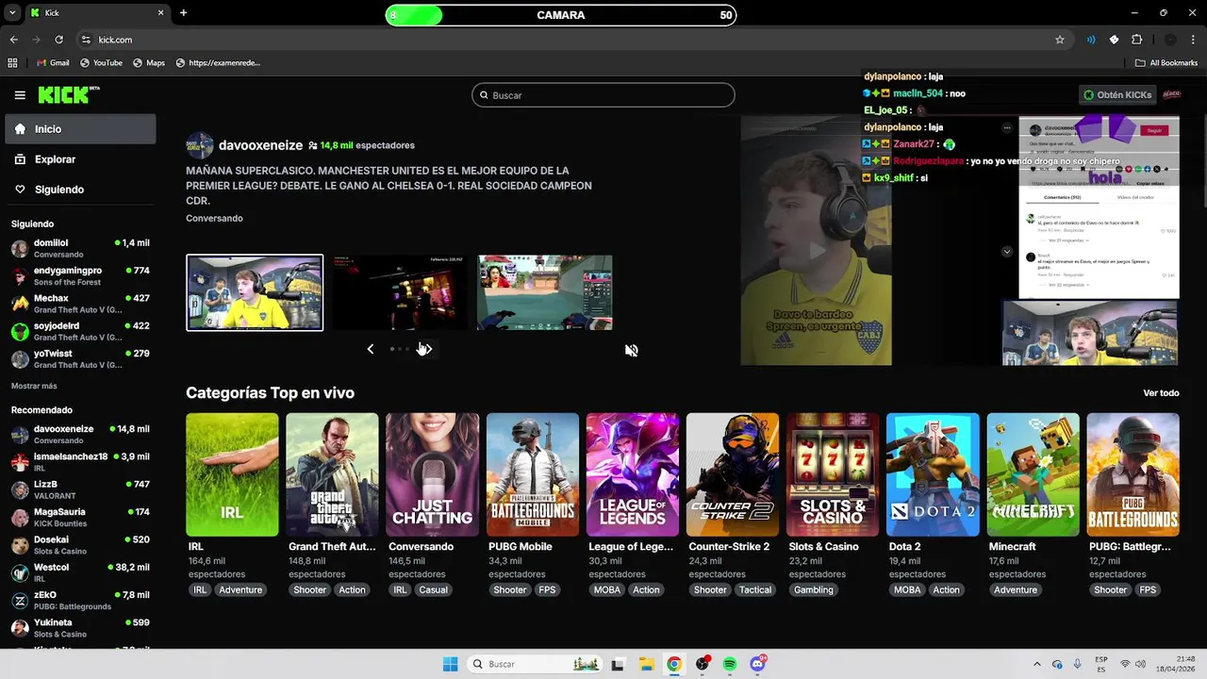Bookmark this page with star icon
This screenshot has width=1207, height=679.
click(1060, 40)
